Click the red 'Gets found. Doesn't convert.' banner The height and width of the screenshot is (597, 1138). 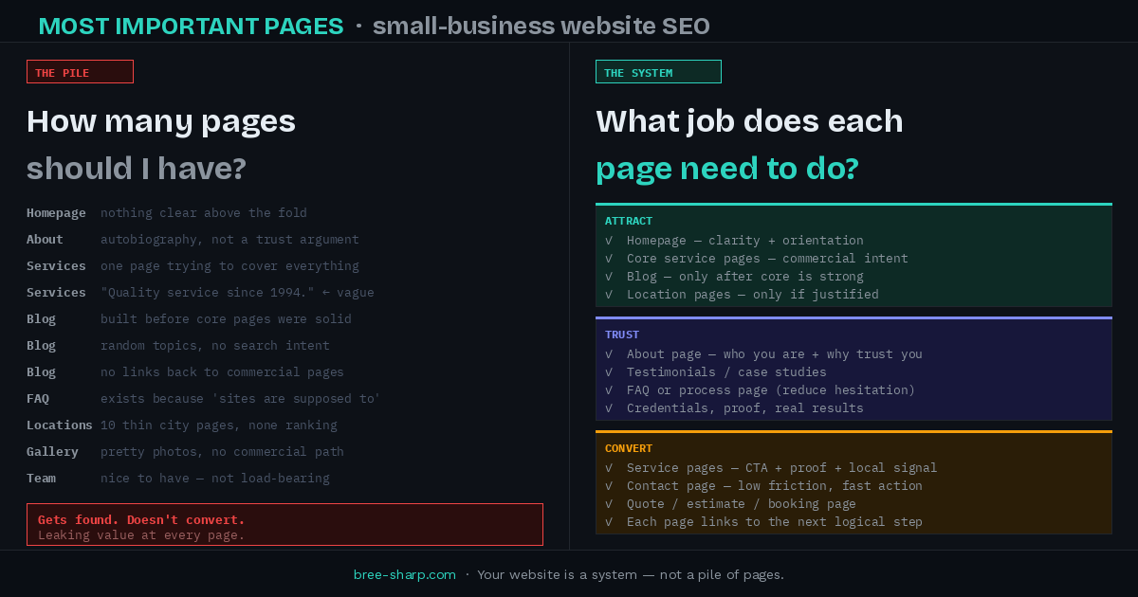(284, 524)
